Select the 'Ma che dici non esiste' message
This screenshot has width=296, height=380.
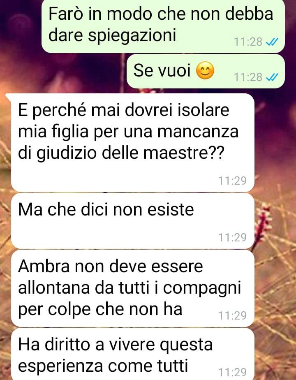pyautogui.click(x=133, y=221)
